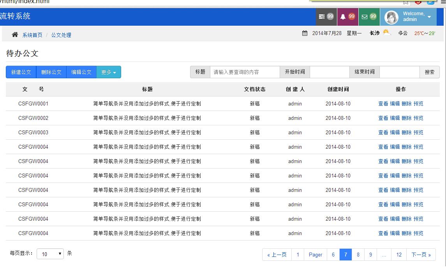
Task: Go to page 8 in the pagination
Action: (x=358, y=255)
